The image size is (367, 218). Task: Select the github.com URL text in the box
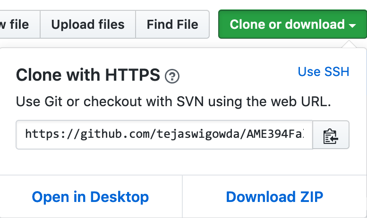coord(164,134)
